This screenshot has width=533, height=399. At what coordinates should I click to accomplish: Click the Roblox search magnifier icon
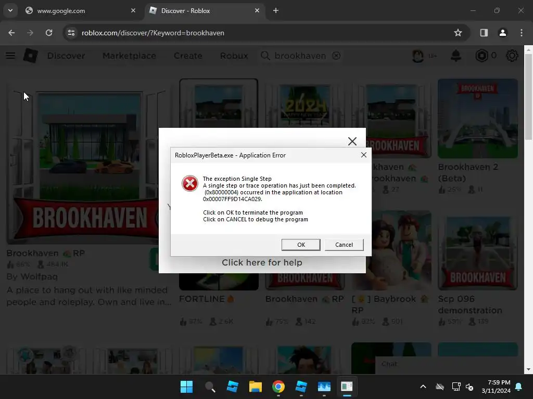tap(265, 56)
